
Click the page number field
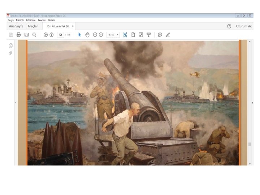coord(61,35)
